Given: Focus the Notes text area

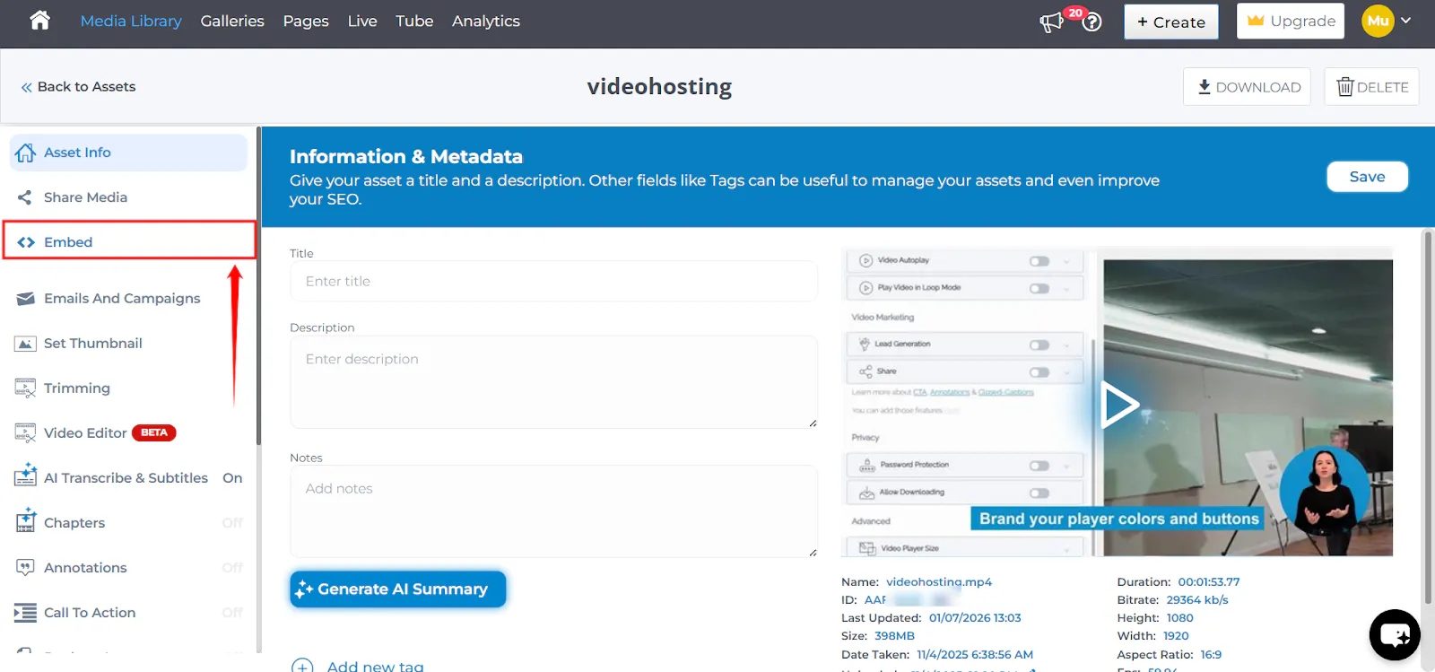Looking at the screenshot, I should (553, 511).
